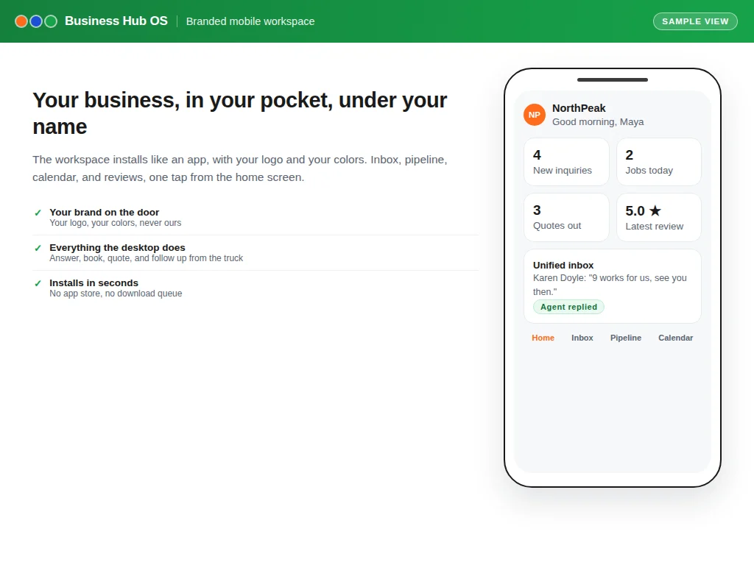Open the Home tab in the phone
Screen dimensions: 754x565
(x=543, y=338)
